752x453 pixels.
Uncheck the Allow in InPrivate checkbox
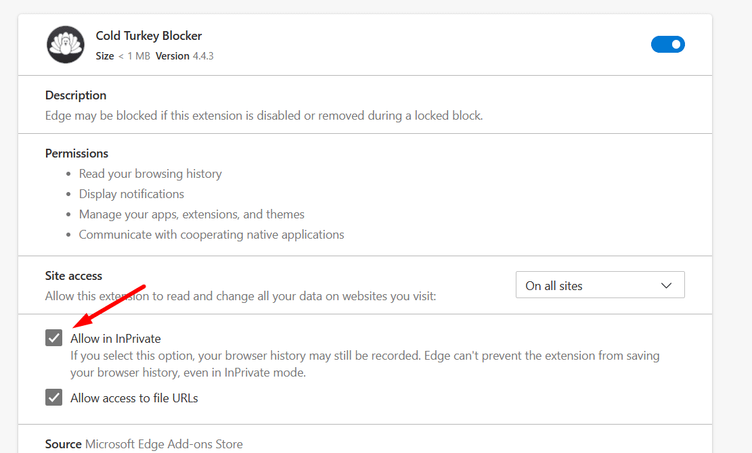coord(53,337)
